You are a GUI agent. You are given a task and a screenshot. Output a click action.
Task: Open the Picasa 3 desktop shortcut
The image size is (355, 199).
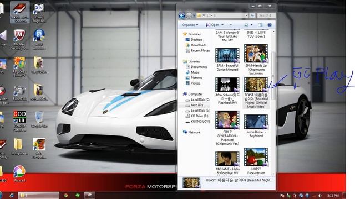pyautogui.click(x=19, y=173)
